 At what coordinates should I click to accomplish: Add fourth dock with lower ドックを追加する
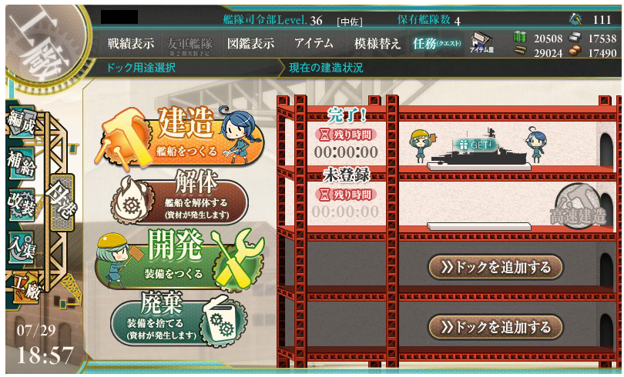[495, 327]
